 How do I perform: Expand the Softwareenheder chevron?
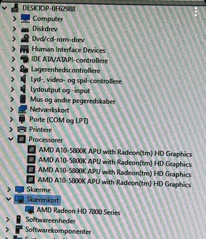[7, 220]
